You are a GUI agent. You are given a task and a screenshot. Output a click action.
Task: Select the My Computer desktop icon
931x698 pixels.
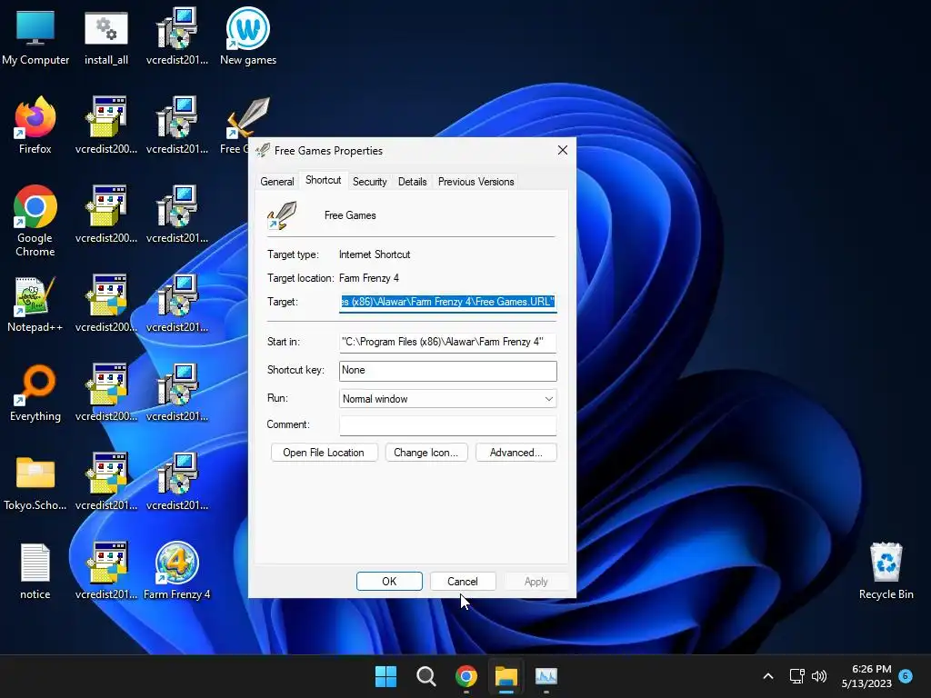pyautogui.click(x=35, y=36)
